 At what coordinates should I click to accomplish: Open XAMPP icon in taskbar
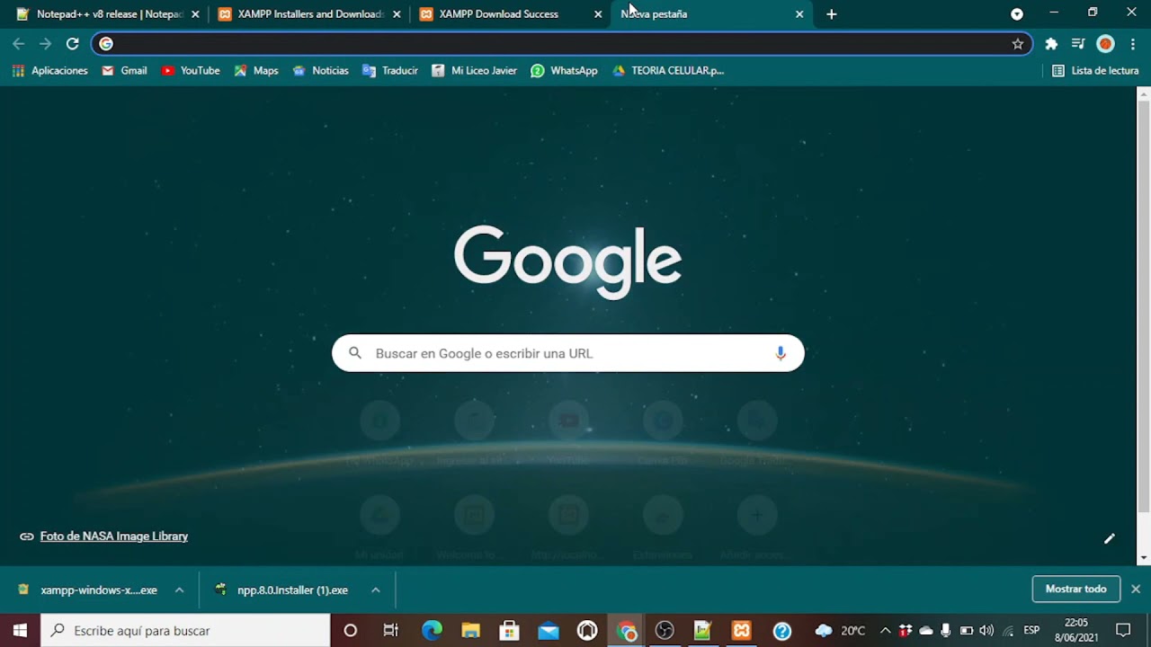click(x=742, y=631)
